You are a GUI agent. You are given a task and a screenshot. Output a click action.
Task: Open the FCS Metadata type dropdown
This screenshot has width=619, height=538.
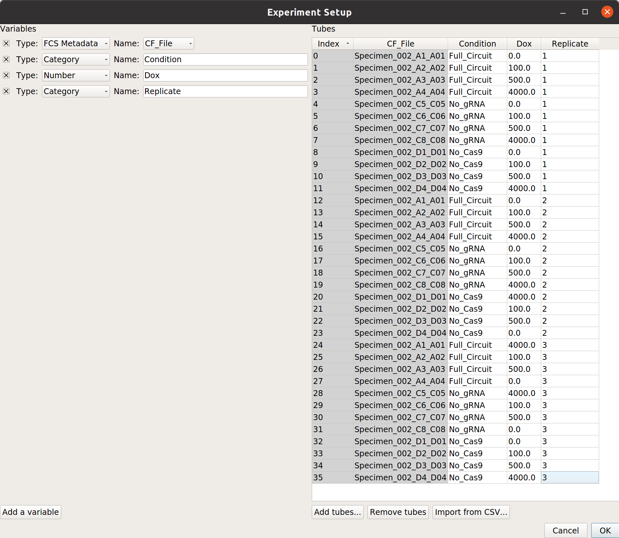point(76,43)
